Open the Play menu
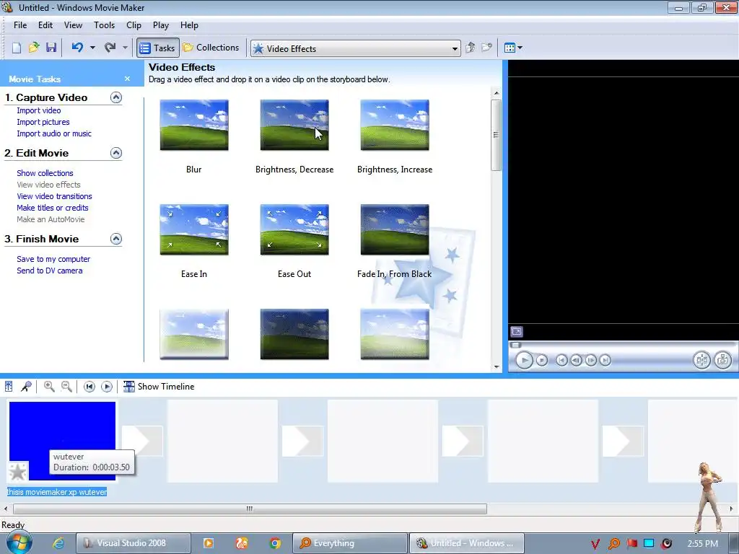739x554 pixels. coord(161,25)
